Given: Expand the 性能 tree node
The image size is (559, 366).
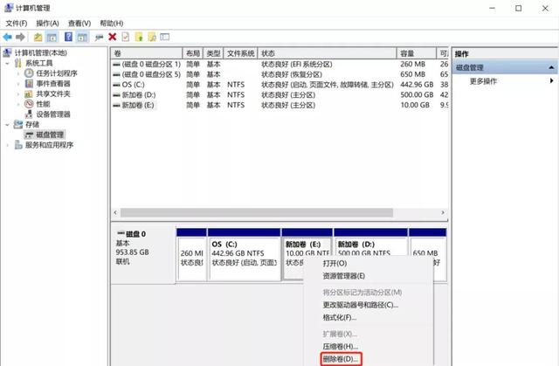Looking at the screenshot, I should pyautogui.click(x=18, y=104).
